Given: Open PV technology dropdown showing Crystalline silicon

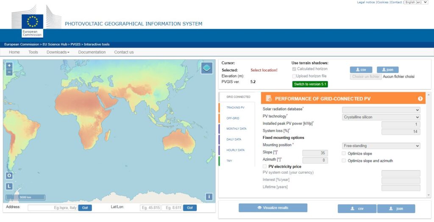Looking at the screenshot, I should click(x=381, y=117).
